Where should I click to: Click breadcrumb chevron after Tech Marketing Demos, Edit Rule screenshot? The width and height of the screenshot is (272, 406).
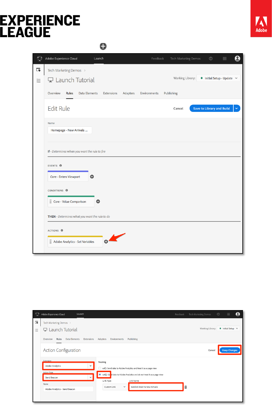tap(85, 70)
